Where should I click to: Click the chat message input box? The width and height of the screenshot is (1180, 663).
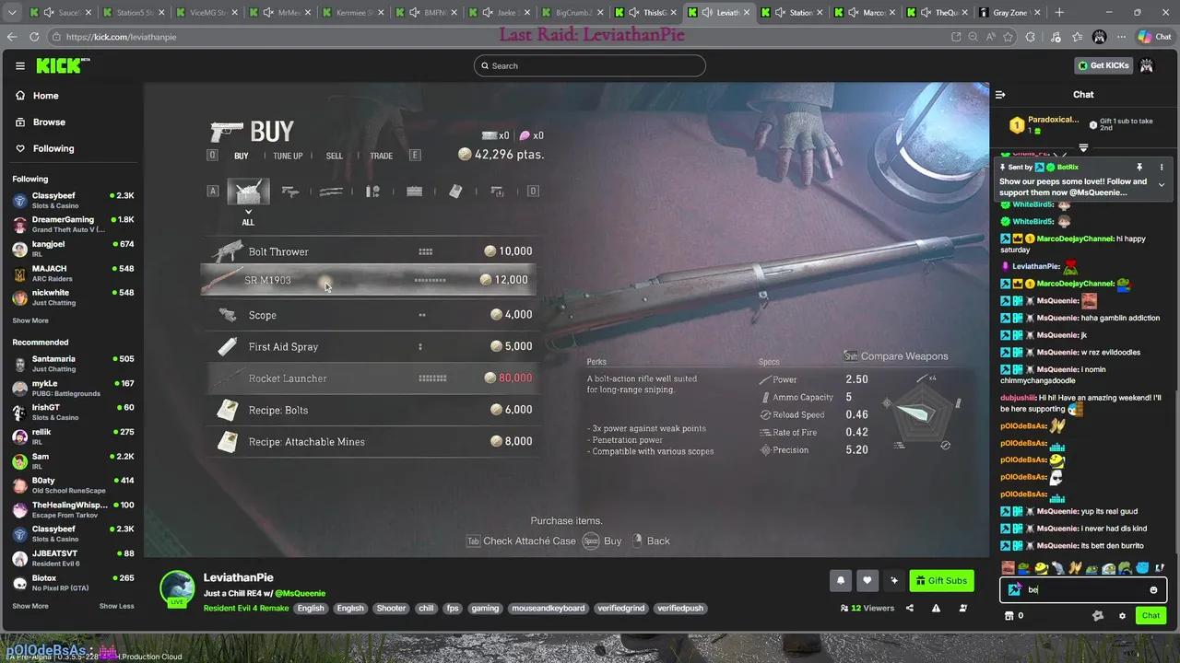[1083, 590]
